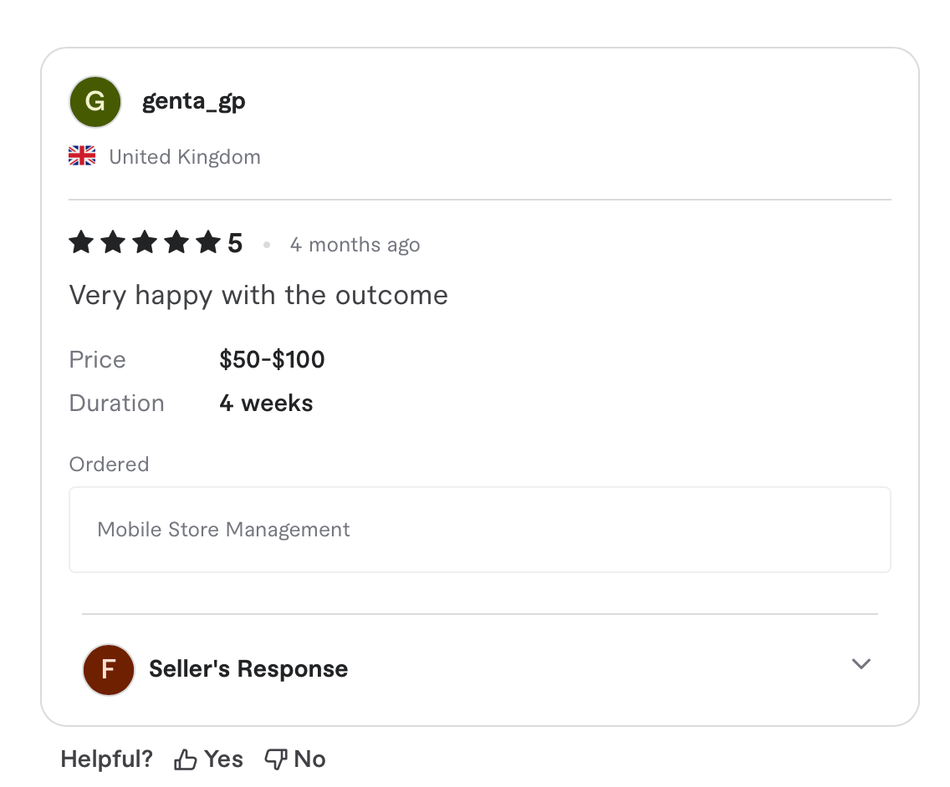Click the Seller's Response avatar icon
The width and height of the screenshot is (950, 787).
(x=108, y=669)
